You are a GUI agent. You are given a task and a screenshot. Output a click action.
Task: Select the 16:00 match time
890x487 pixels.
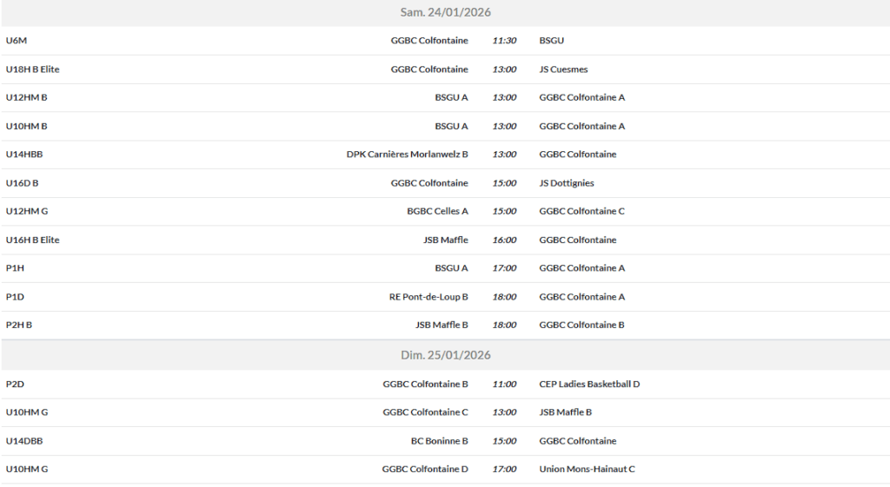pyautogui.click(x=504, y=240)
